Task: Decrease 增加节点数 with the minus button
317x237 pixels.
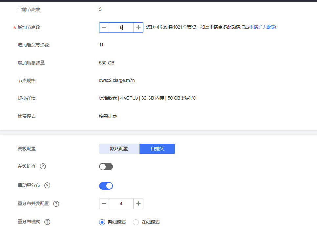Action: (x=104, y=28)
